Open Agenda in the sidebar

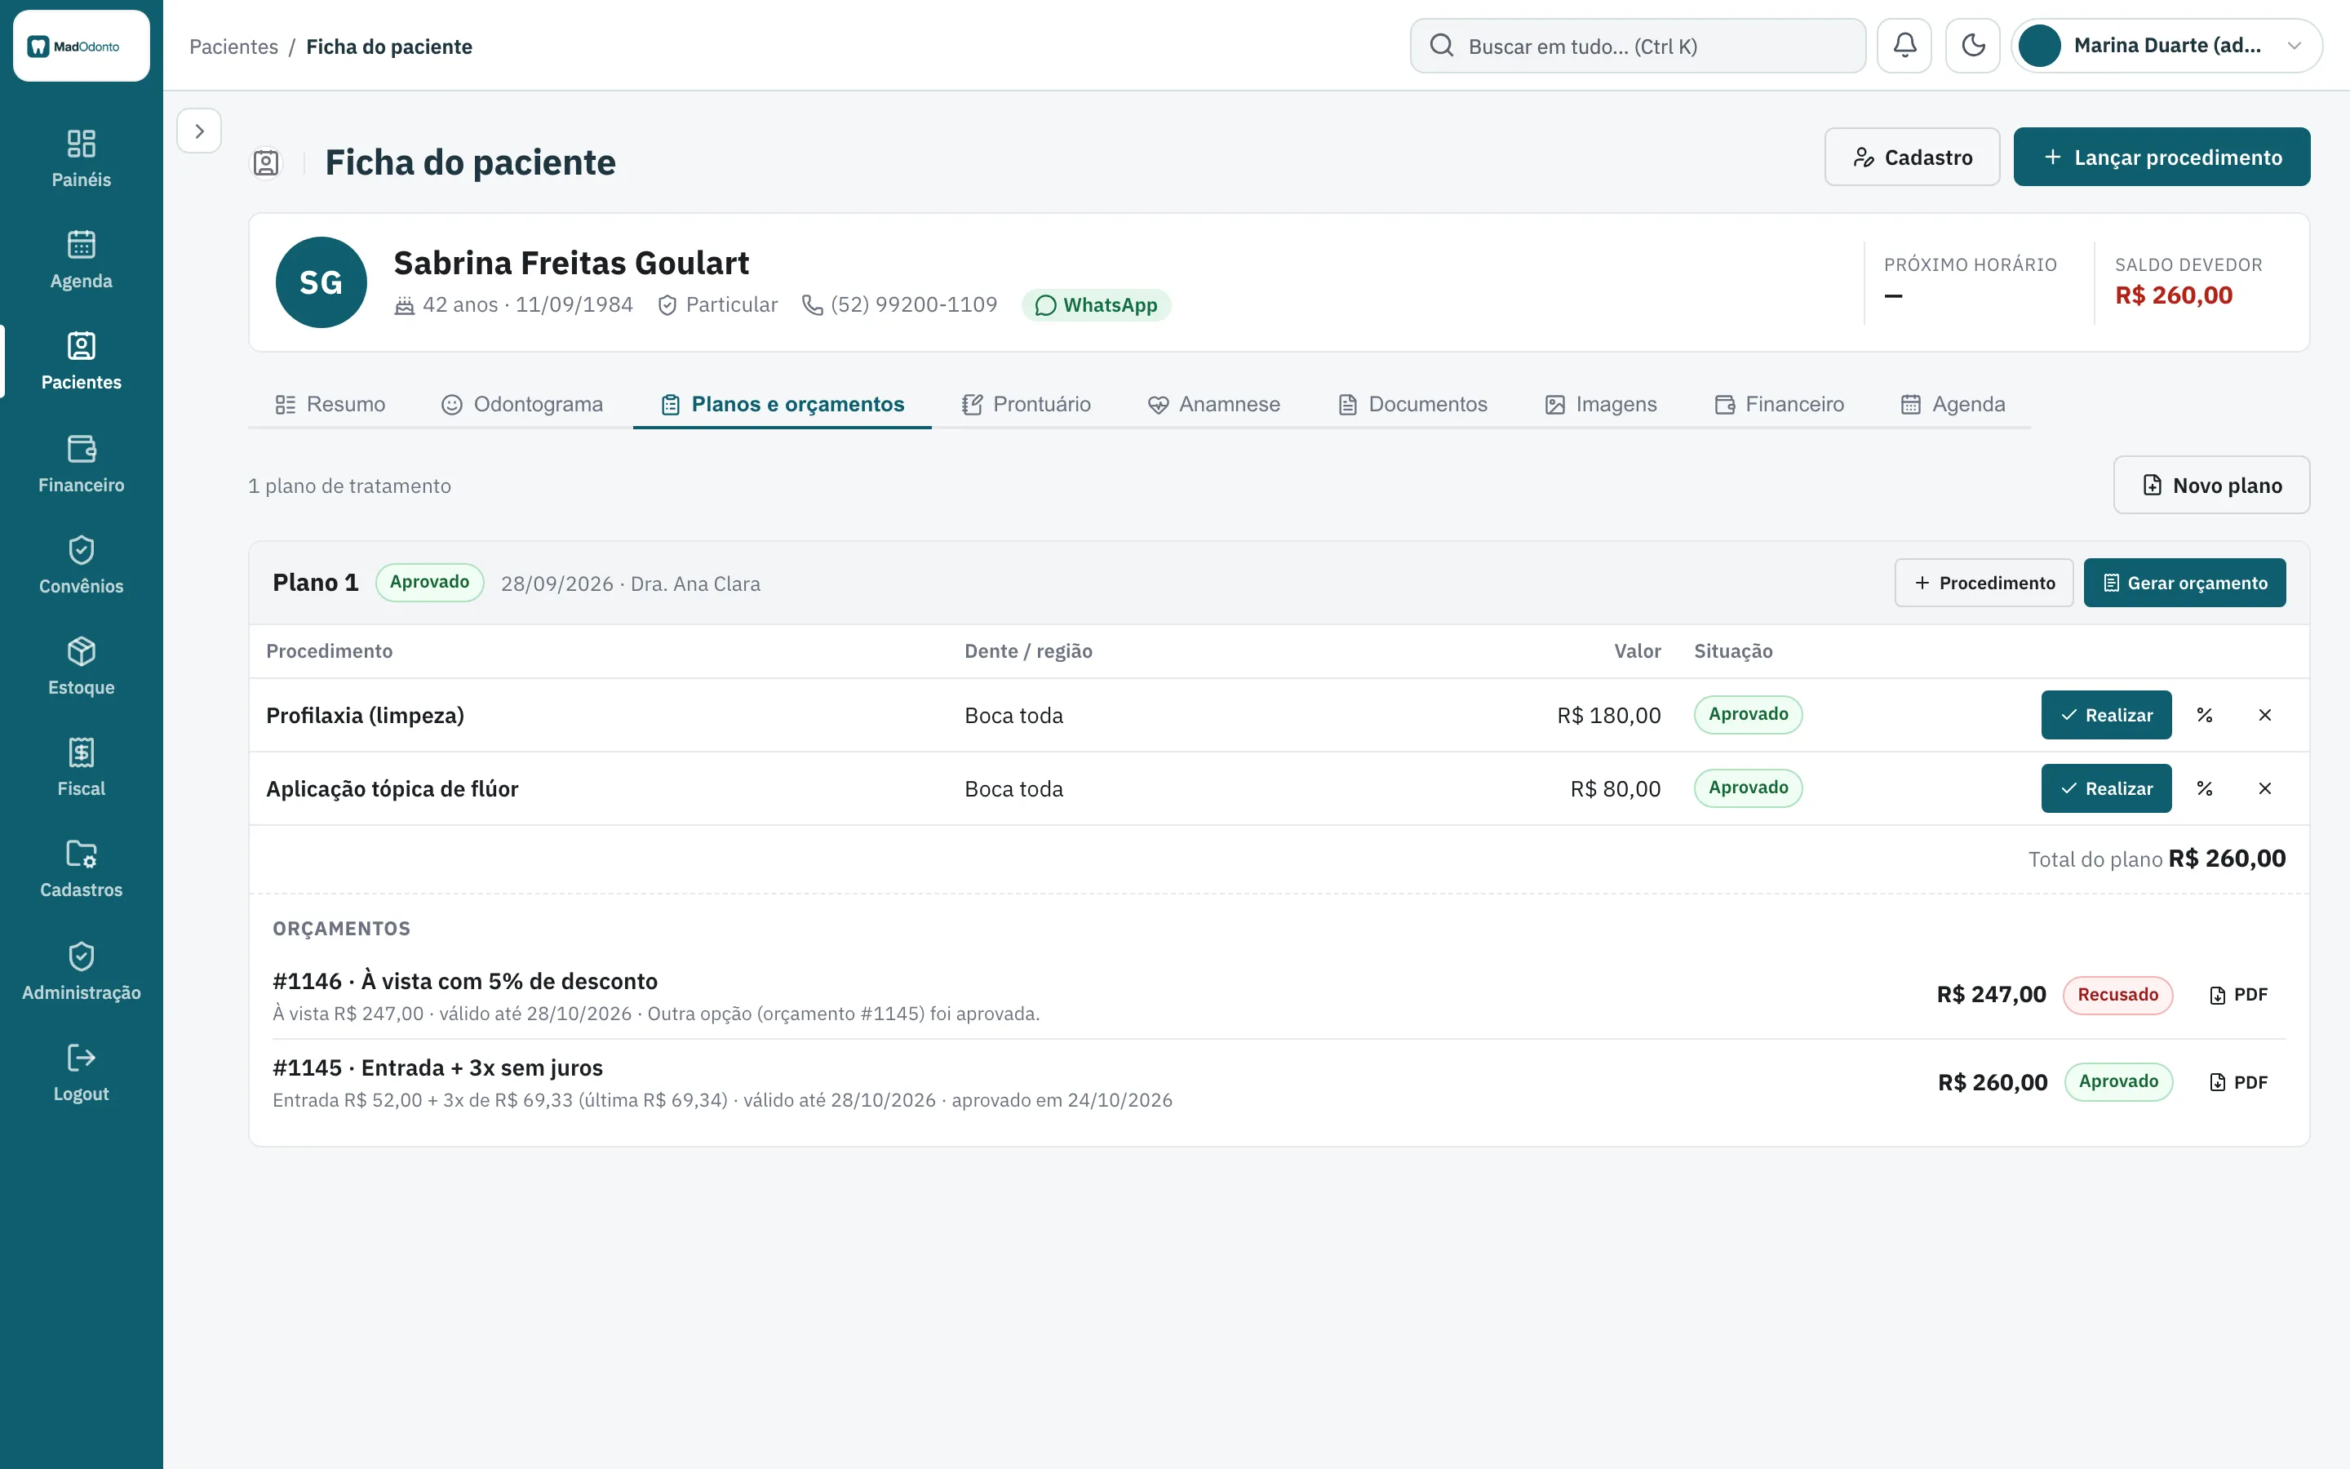click(82, 260)
